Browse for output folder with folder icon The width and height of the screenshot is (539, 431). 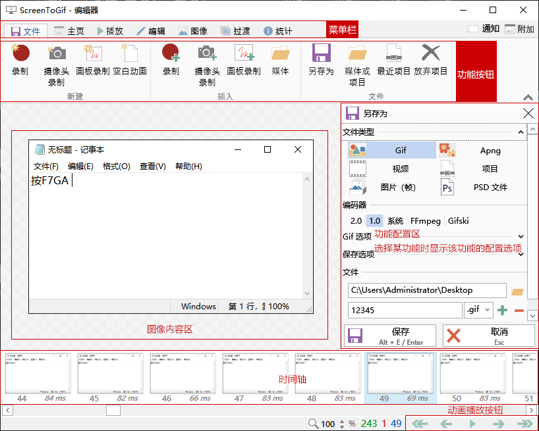(517, 291)
